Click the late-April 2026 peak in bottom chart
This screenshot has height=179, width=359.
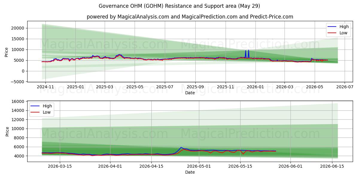(x=181, y=148)
